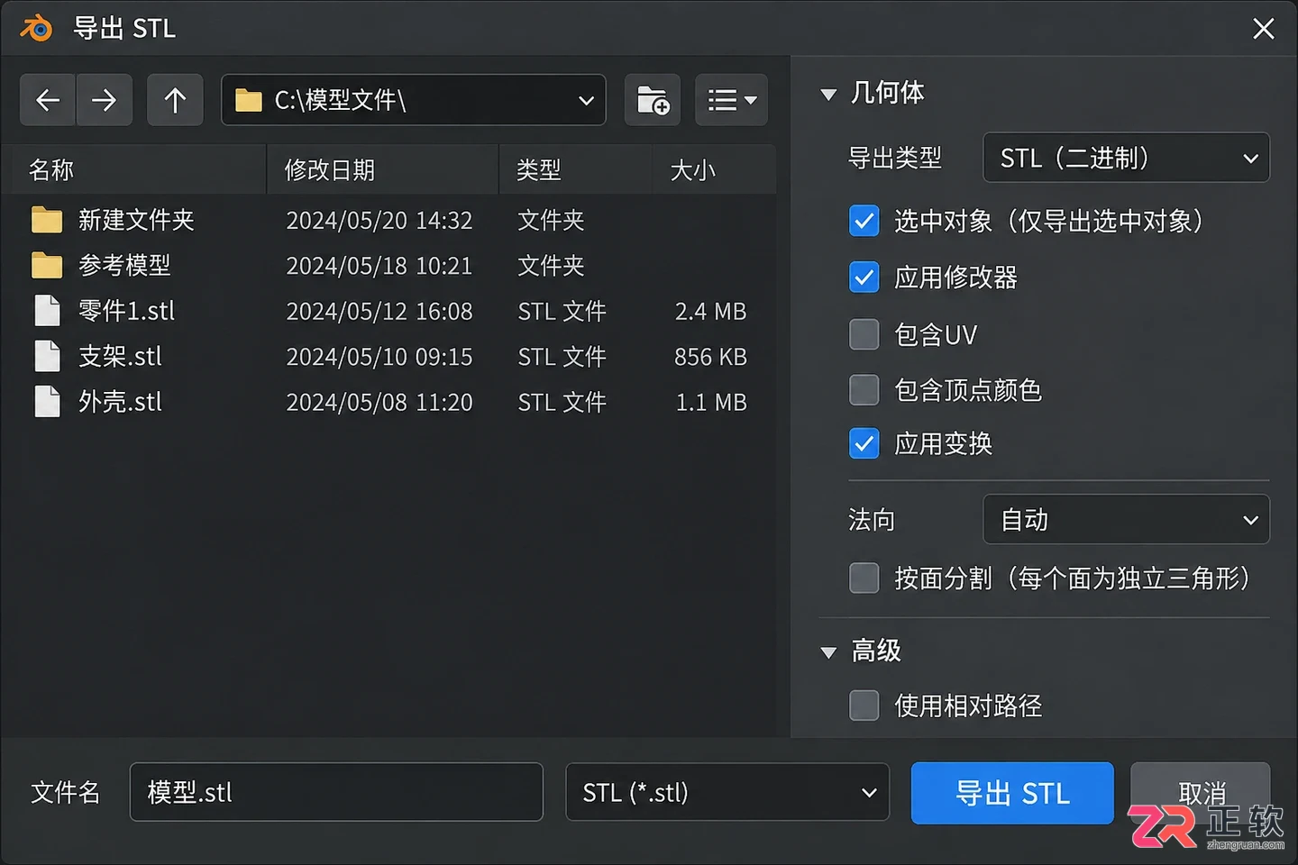Enable 包含顶点颜色
The width and height of the screenshot is (1298, 865).
[864, 390]
